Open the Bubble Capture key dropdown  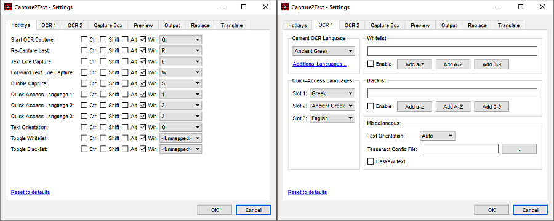[180, 83]
